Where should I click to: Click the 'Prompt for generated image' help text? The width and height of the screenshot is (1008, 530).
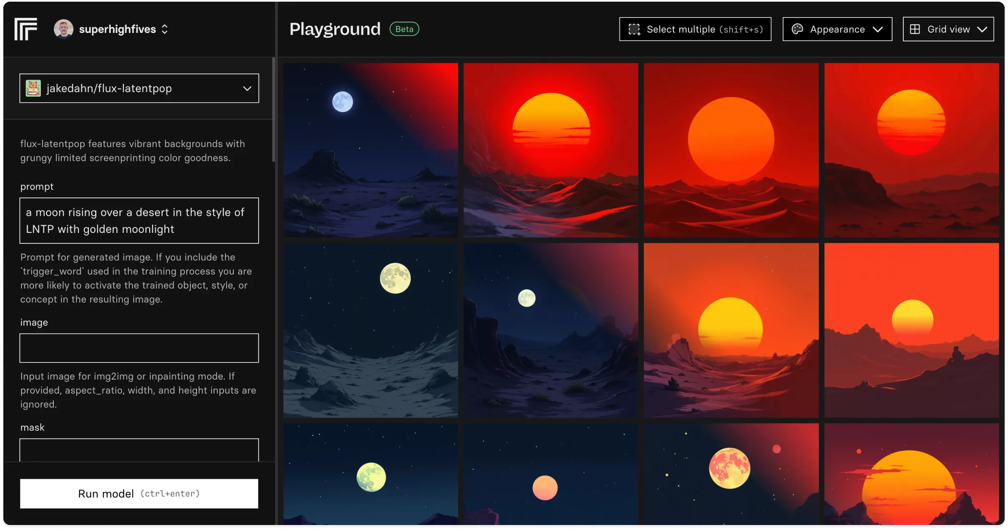pos(136,278)
